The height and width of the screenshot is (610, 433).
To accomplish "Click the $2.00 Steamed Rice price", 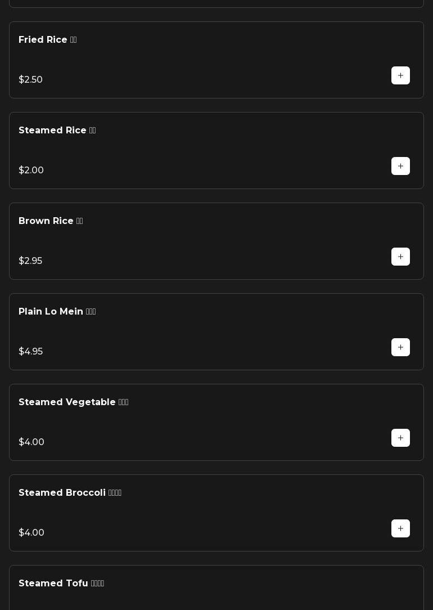I will pos(31,171).
